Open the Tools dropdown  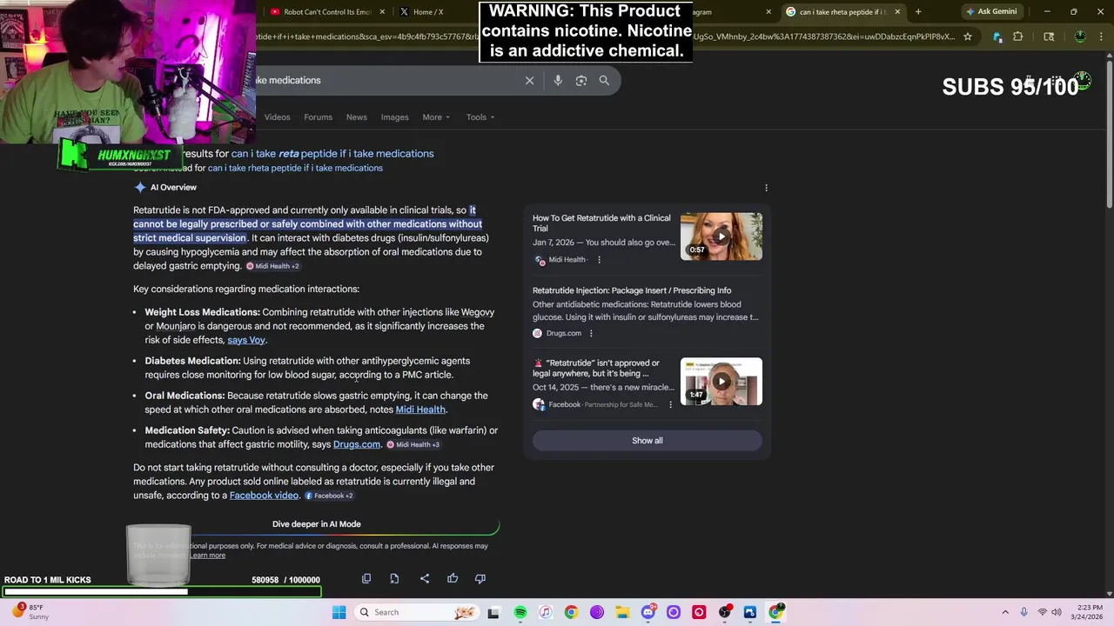click(480, 117)
